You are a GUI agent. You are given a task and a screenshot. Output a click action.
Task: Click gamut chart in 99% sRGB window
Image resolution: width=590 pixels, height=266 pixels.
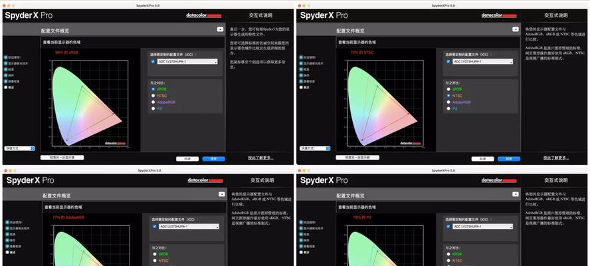click(x=90, y=103)
